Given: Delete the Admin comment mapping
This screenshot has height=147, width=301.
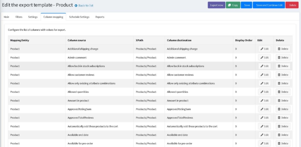Looking at the screenshot, I should 283,58.
